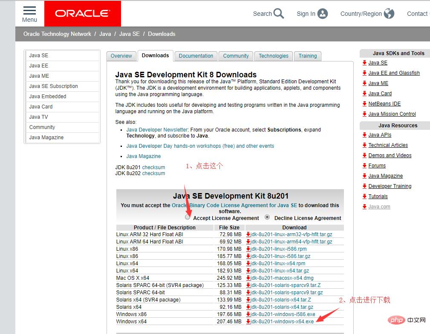The width and height of the screenshot is (430, 334).
Task: Open Java TV sidebar item
Action: point(62,117)
